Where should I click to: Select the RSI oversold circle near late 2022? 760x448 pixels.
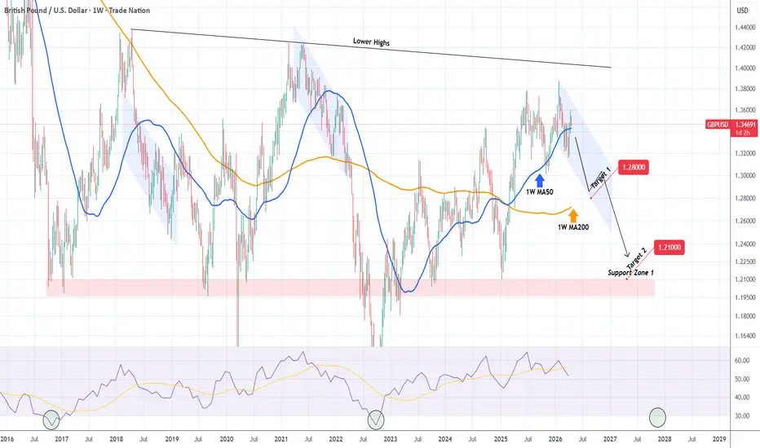(x=376, y=419)
